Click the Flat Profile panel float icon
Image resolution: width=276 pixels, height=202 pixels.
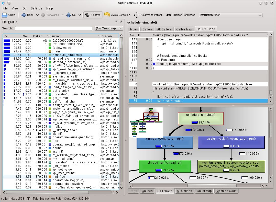pyautogui.click(x=116, y=22)
